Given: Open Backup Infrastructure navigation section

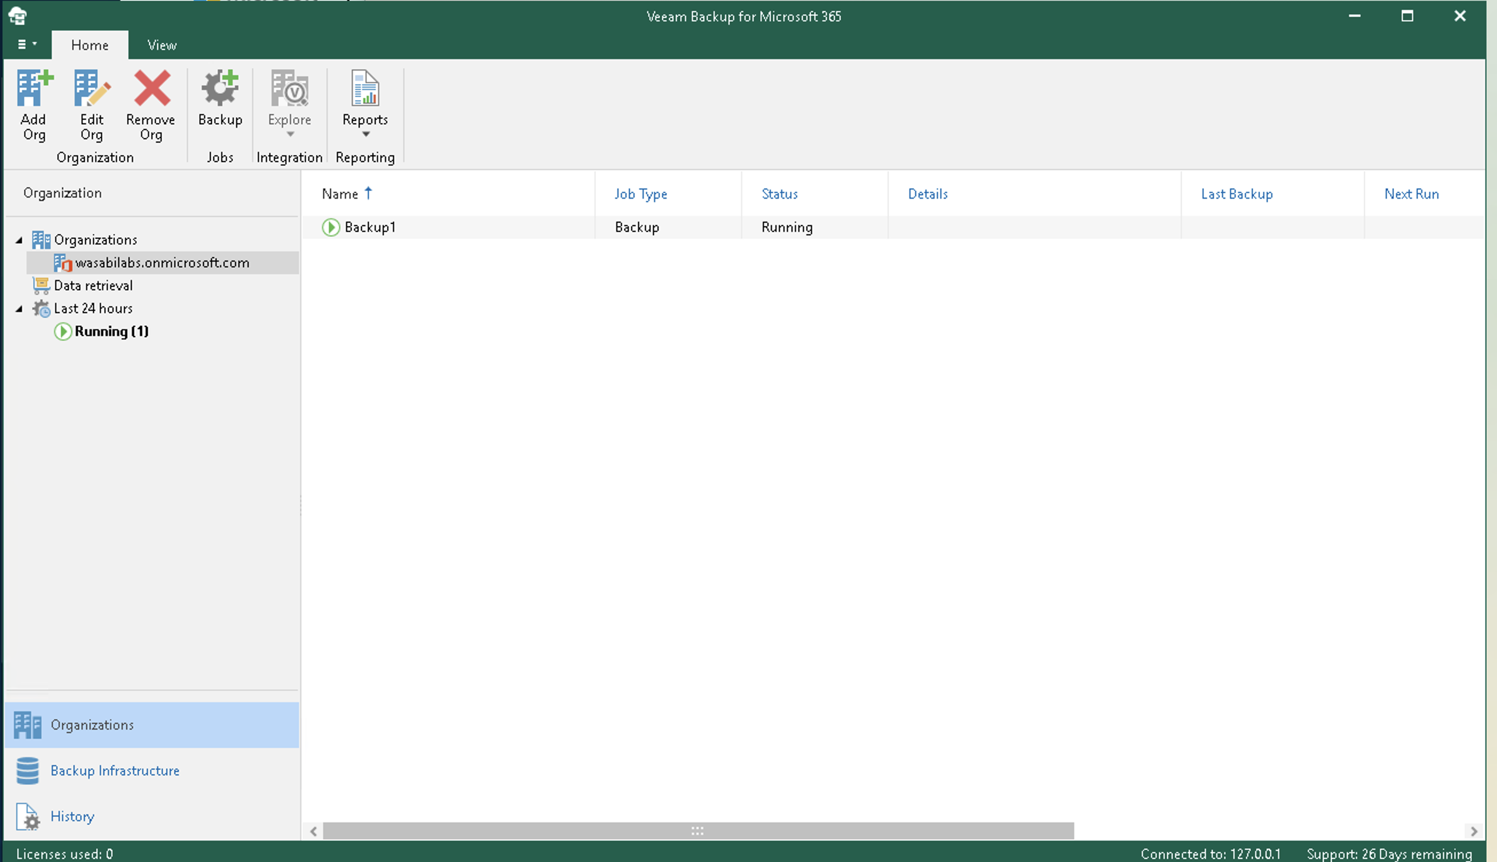Looking at the screenshot, I should point(152,771).
